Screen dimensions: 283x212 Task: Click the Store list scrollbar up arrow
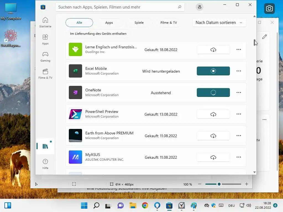255,16
